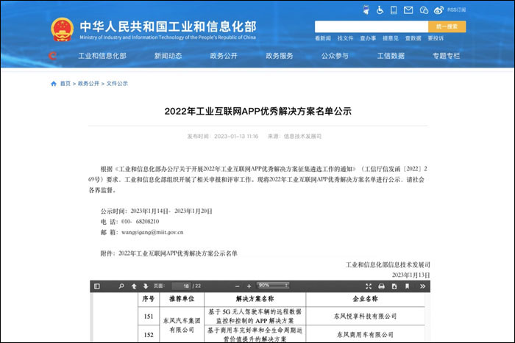Select 提意见 below the search box
This screenshot has height=343, width=515.
391,38
